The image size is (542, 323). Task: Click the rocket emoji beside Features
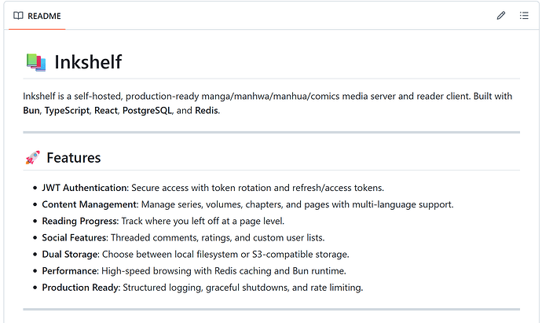pos(32,158)
